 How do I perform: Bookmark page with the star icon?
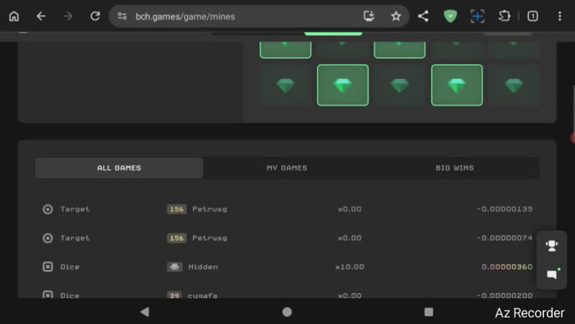pyautogui.click(x=396, y=16)
